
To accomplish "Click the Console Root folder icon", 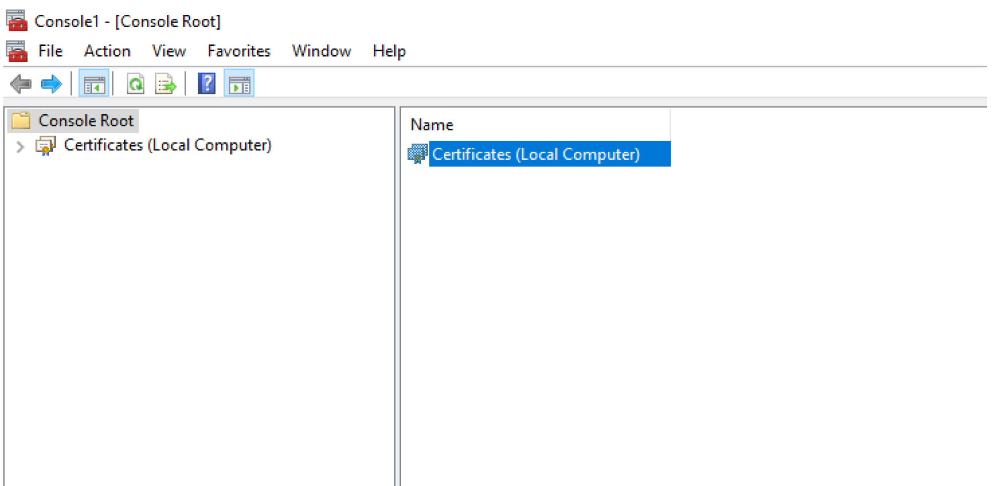I will click(21, 120).
